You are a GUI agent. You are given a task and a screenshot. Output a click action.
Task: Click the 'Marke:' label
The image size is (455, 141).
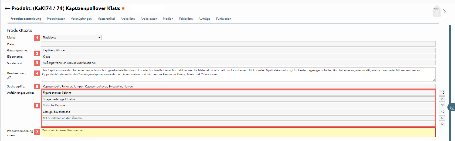[12, 38]
